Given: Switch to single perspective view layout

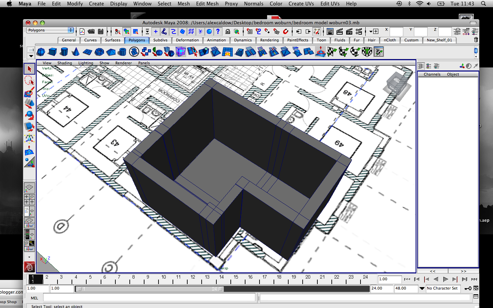Looking at the screenshot, I should [29, 188].
